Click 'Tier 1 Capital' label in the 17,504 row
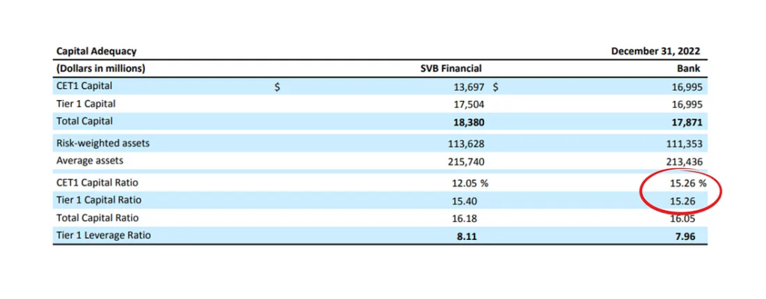 coord(86,104)
